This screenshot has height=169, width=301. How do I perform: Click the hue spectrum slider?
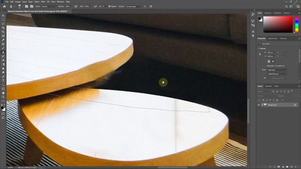coord(297,24)
